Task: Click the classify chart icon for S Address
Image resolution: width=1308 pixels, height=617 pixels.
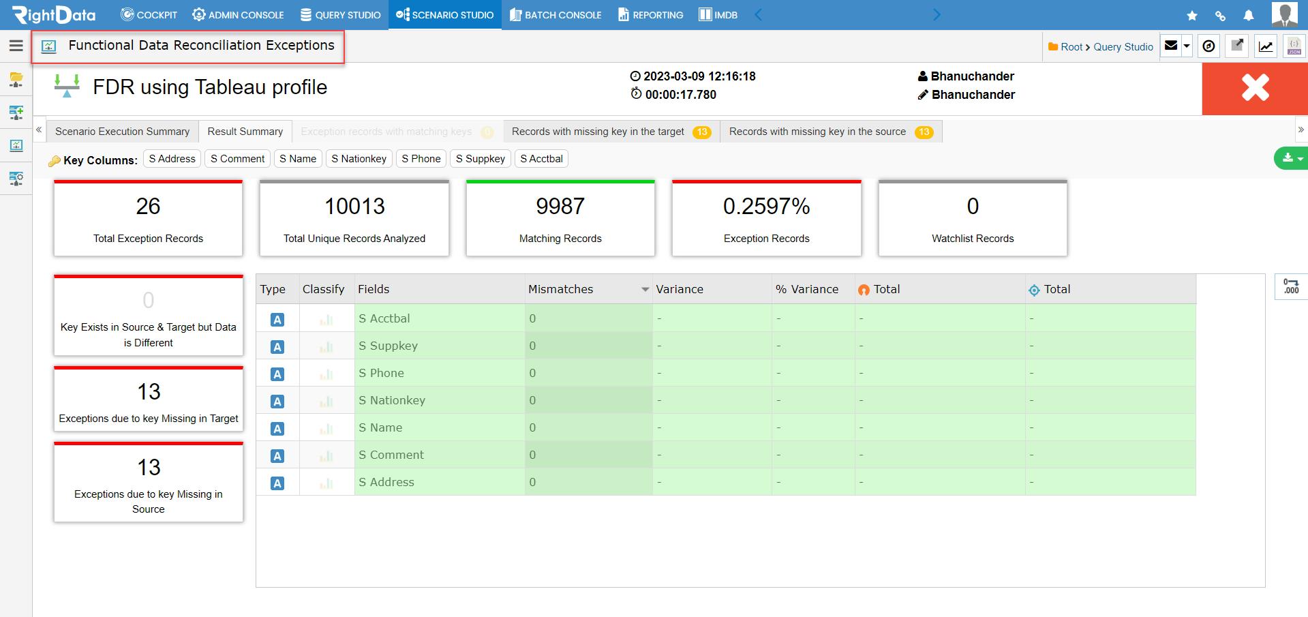Action: click(x=326, y=483)
